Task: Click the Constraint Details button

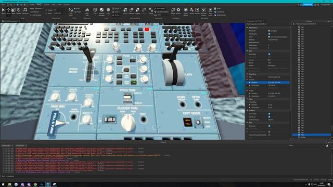Action: [162, 12]
